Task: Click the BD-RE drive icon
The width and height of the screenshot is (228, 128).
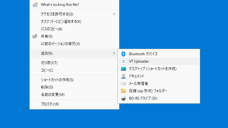Action: coord(123,98)
